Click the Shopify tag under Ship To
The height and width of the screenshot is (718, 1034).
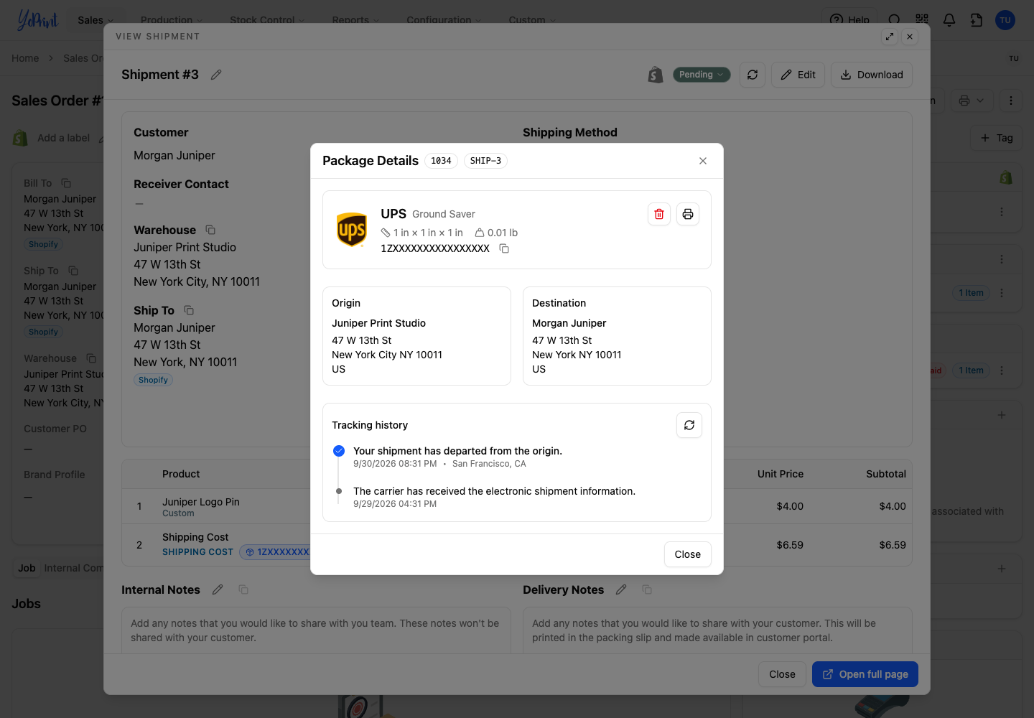[x=153, y=380]
